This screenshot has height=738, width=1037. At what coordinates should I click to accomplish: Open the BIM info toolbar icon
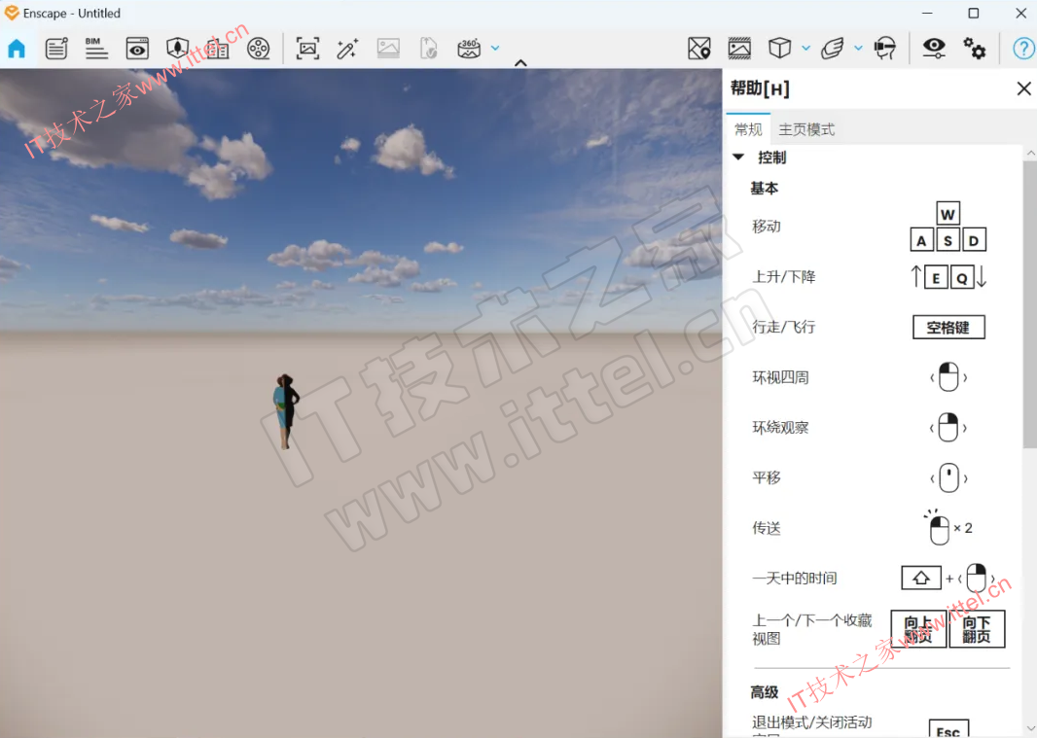point(96,49)
